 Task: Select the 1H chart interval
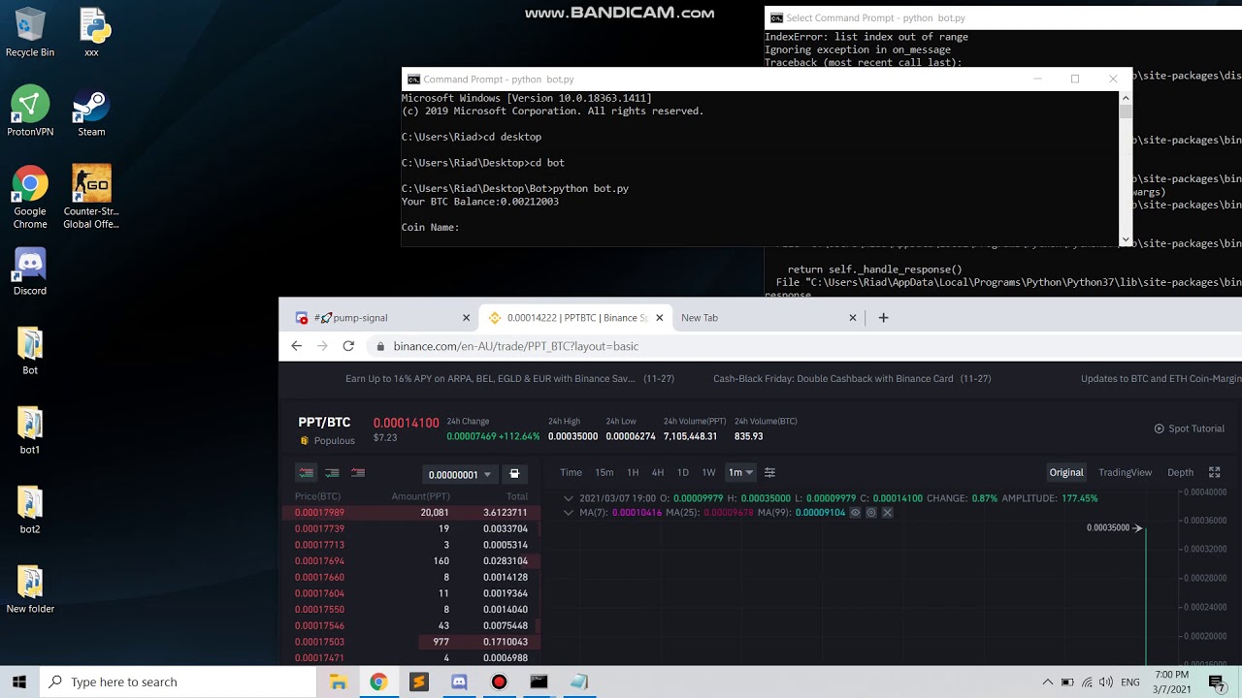[x=633, y=473]
